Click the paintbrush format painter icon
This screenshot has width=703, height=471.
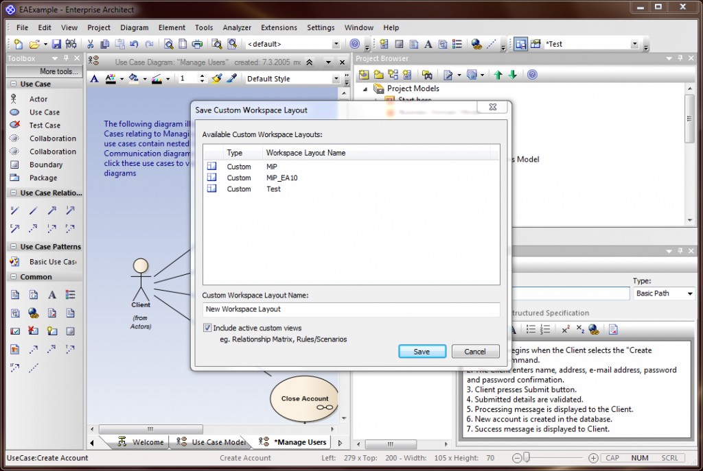coord(217,78)
